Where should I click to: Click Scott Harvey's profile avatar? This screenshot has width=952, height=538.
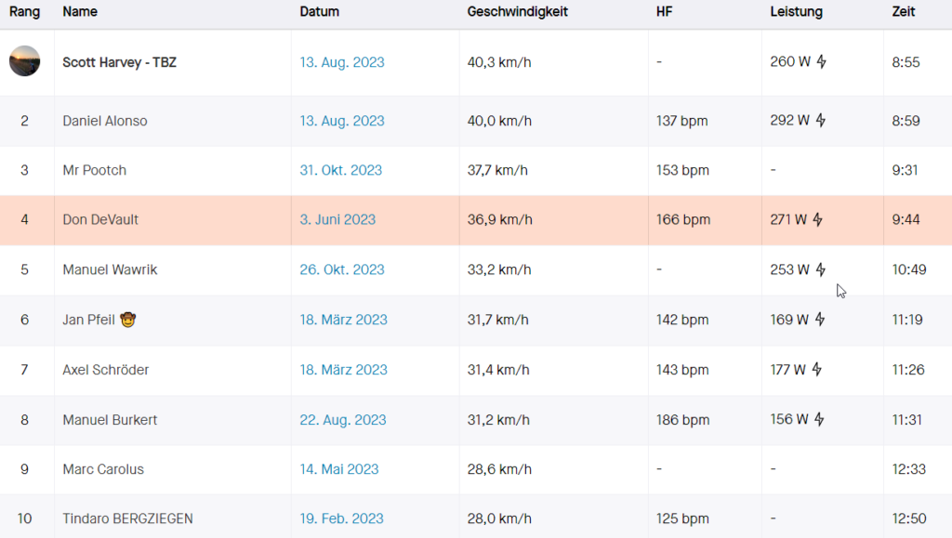tap(24, 61)
